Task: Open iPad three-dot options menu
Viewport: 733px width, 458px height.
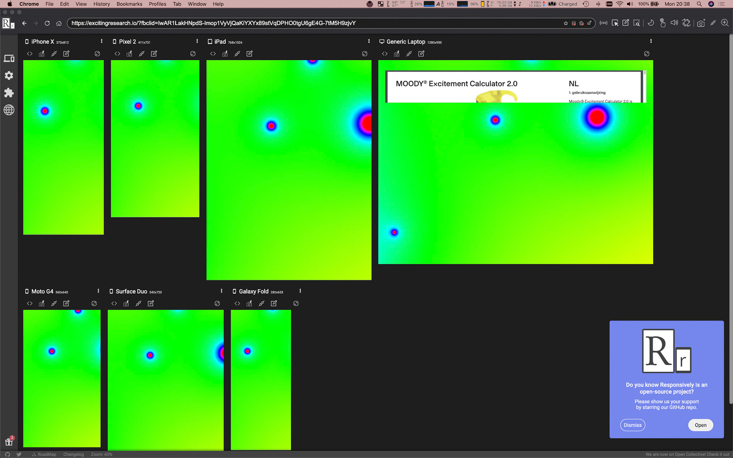Action: [369, 41]
